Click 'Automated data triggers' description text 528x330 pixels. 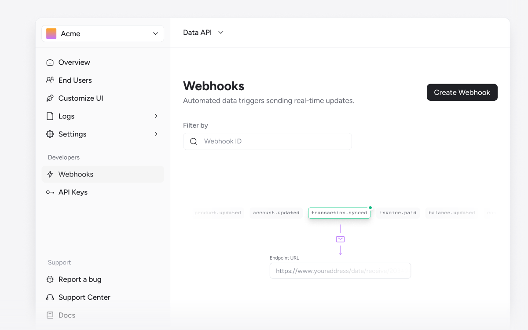pos(268,101)
